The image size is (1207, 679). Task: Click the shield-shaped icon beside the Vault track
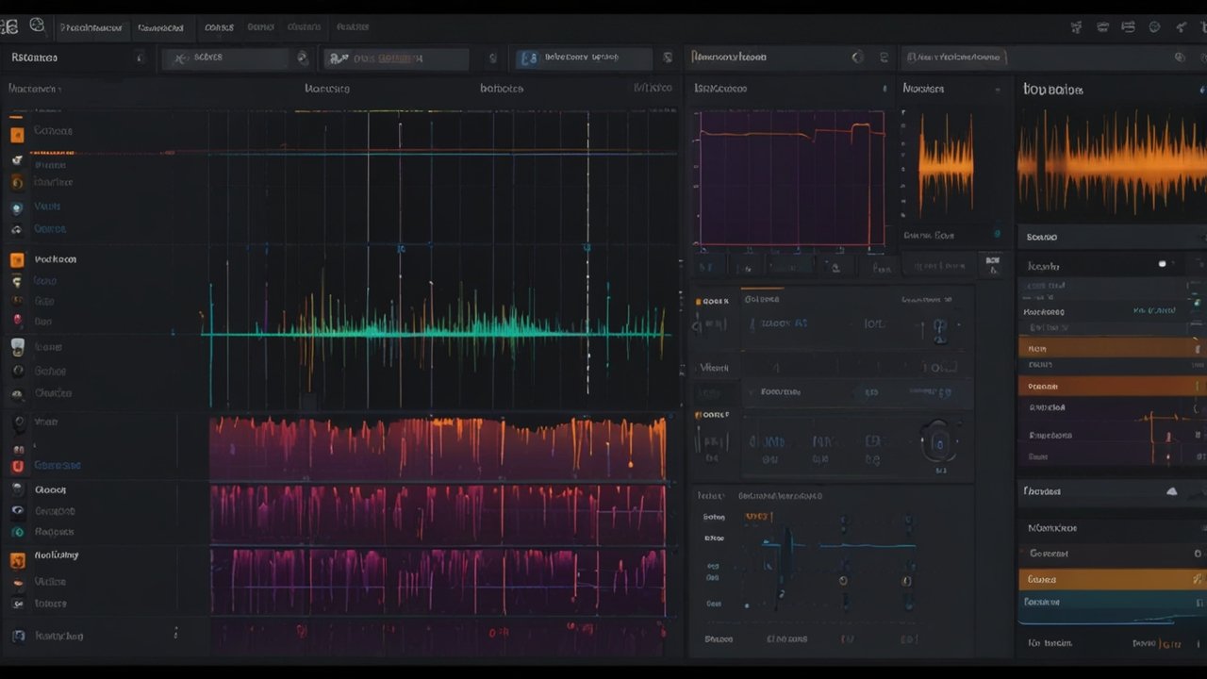(x=16, y=206)
